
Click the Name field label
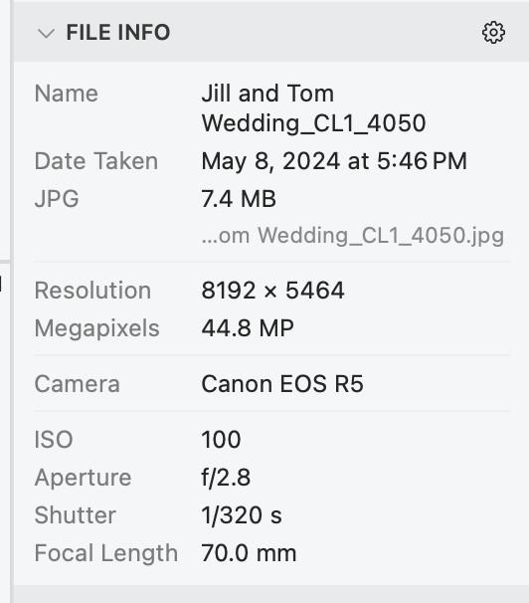[67, 94]
